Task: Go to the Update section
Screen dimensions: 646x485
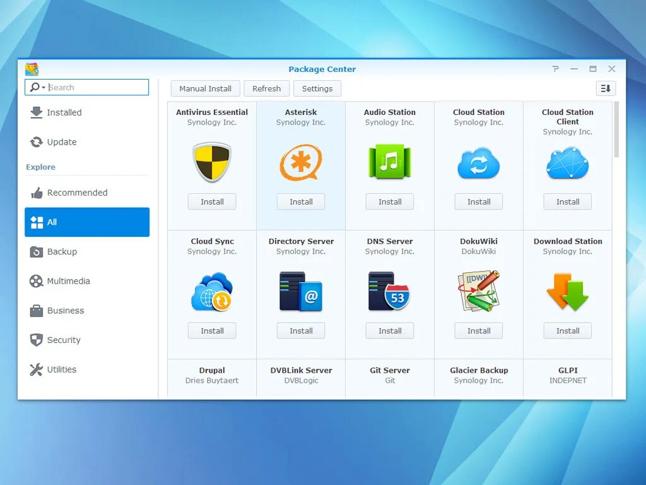Action: [86, 142]
